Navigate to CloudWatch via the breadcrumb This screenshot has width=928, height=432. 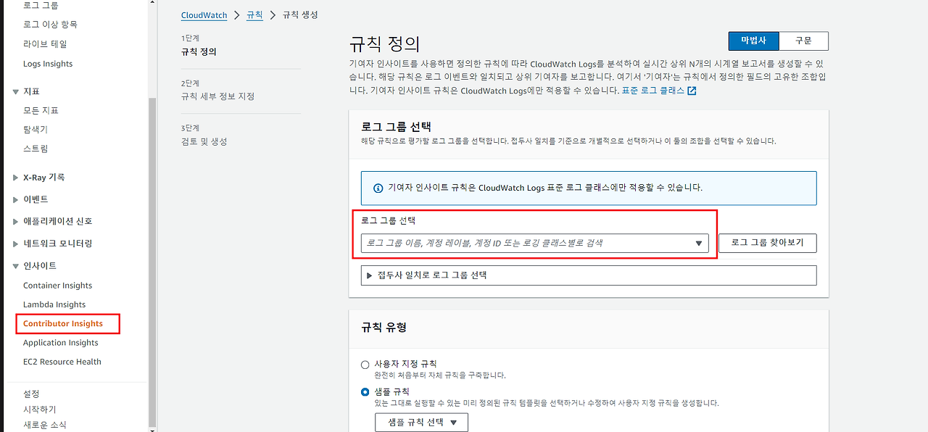(204, 14)
